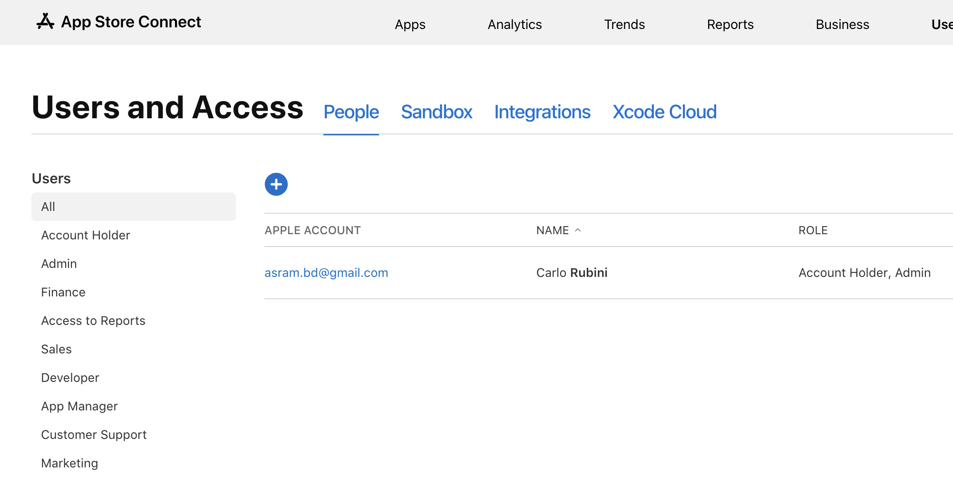This screenshot has width=953, height=494.
Task: Switch to the Sandbox tab
Action: coord(436,112)
